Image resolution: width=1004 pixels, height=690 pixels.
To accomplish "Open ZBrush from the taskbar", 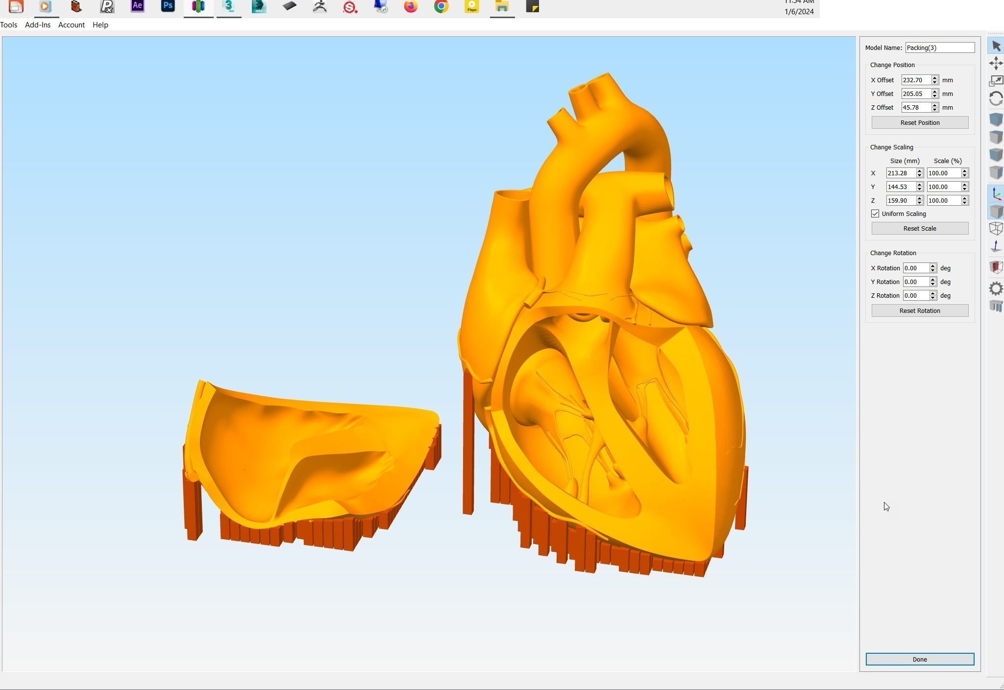I will [320, 6].
